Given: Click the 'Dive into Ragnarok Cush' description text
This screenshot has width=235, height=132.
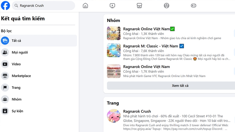Looking at the screenshot, I should pyautogui.click(x=176, y=127).
